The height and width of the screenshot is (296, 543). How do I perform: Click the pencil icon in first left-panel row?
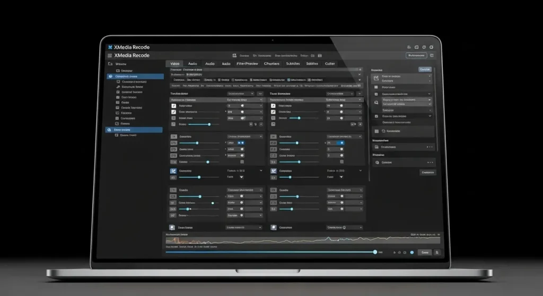tap(173, 106)
